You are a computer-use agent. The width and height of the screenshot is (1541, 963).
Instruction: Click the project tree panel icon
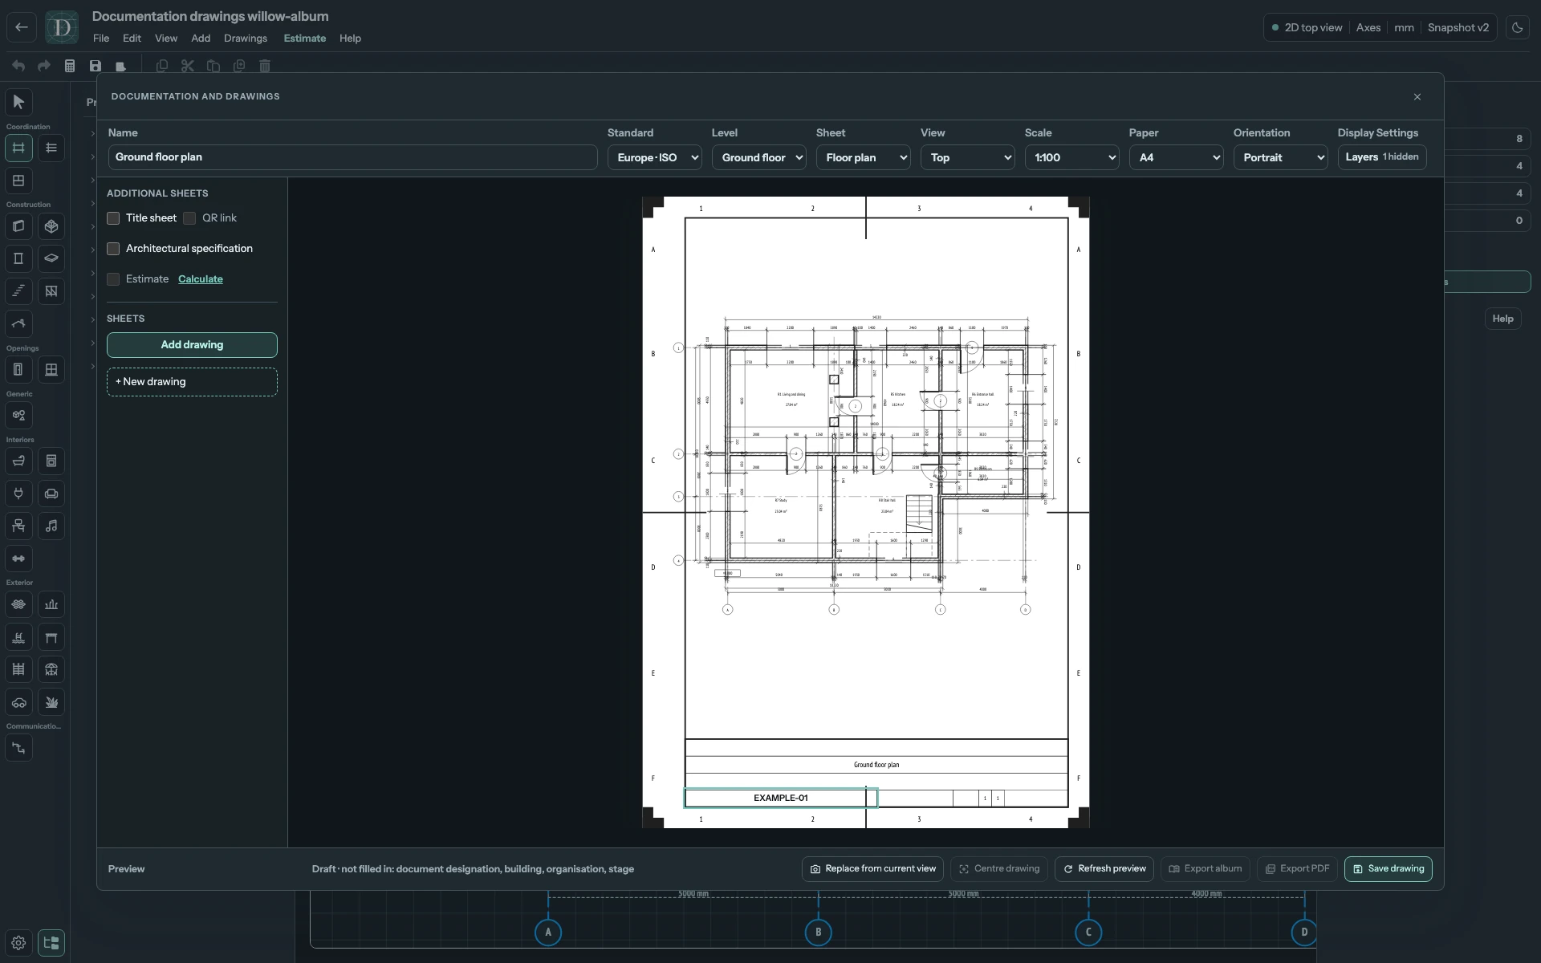(51, 943)
